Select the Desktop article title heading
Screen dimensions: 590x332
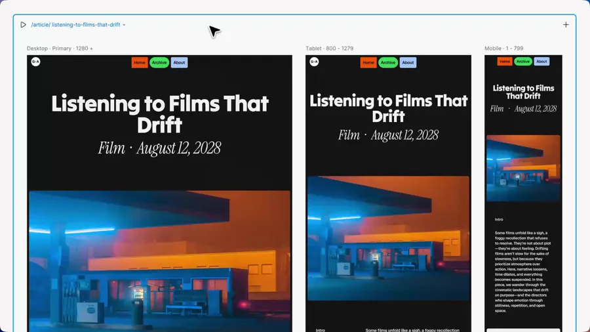[x=160, y=114]
